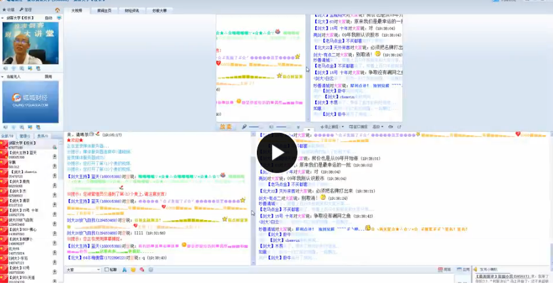The image size is (553, 298).
Task: Switch the user list to the 管理 tab
Action: pos(25,136)
